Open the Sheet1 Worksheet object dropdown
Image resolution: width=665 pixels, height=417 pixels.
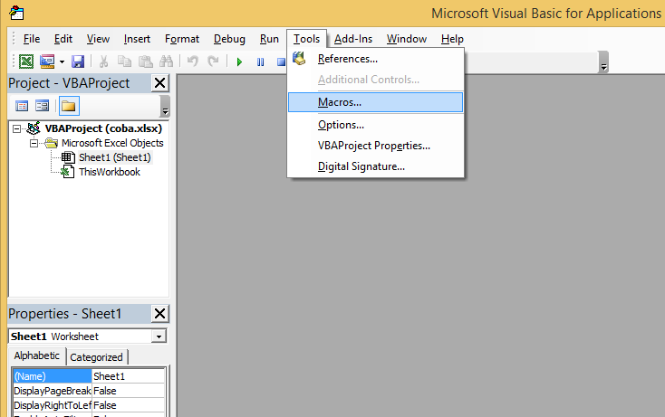tap(159, 336)
